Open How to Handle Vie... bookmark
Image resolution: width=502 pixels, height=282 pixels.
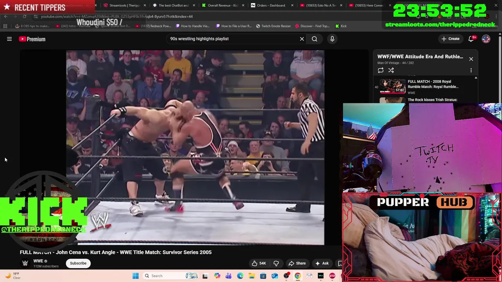[193, 26]
